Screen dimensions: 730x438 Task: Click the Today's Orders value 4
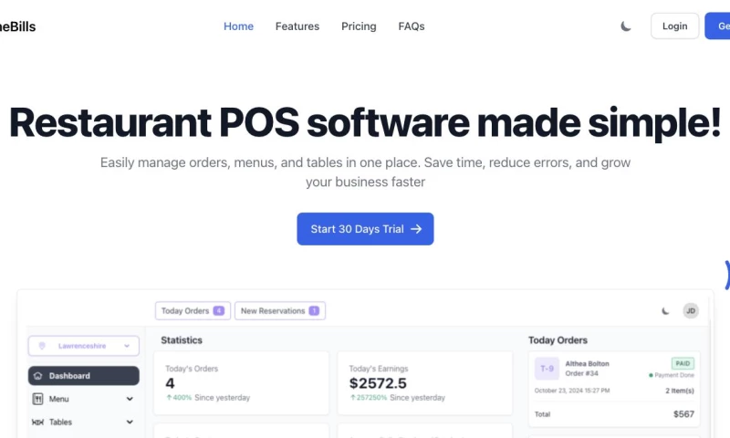pyautogui.click(x=170, y=383)
